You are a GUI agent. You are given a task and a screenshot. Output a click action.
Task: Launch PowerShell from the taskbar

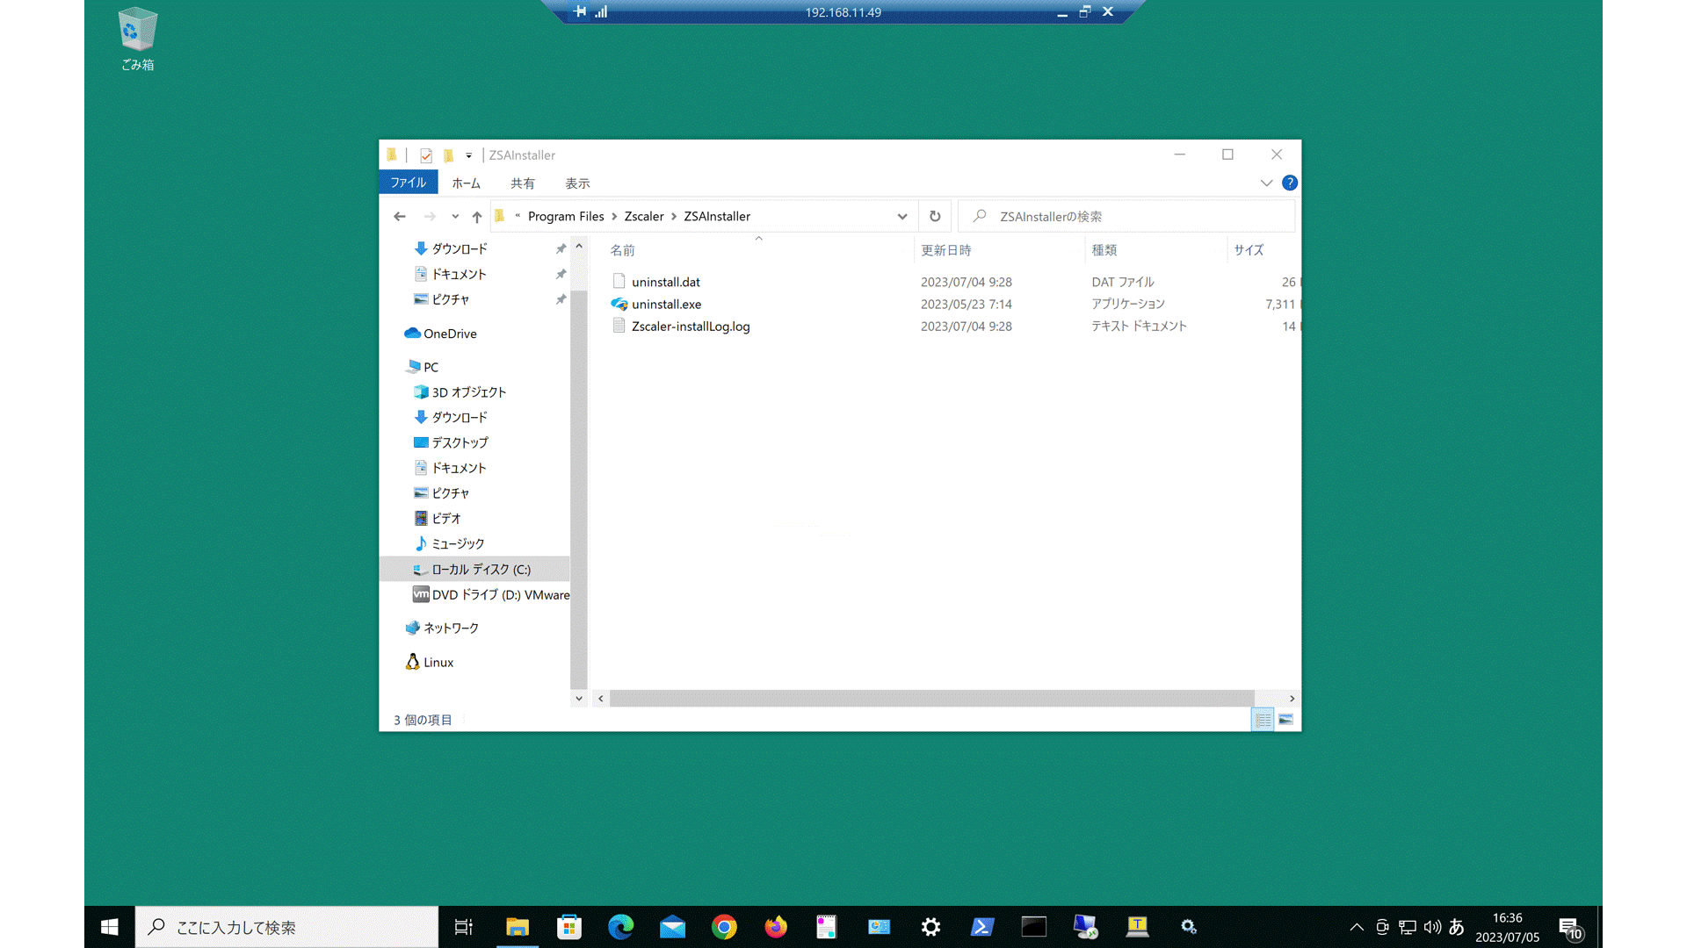tap(982, 927)
